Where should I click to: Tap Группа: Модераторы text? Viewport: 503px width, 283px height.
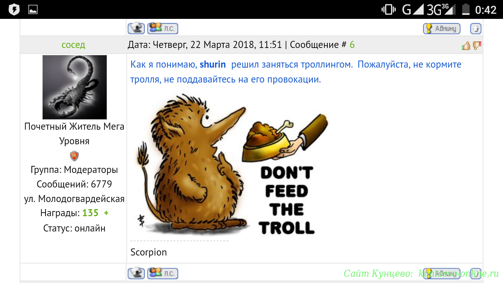pyautogui.click(x=74, y=170)
